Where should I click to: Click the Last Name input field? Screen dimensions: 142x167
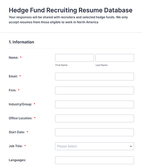(x=115, y=58)
